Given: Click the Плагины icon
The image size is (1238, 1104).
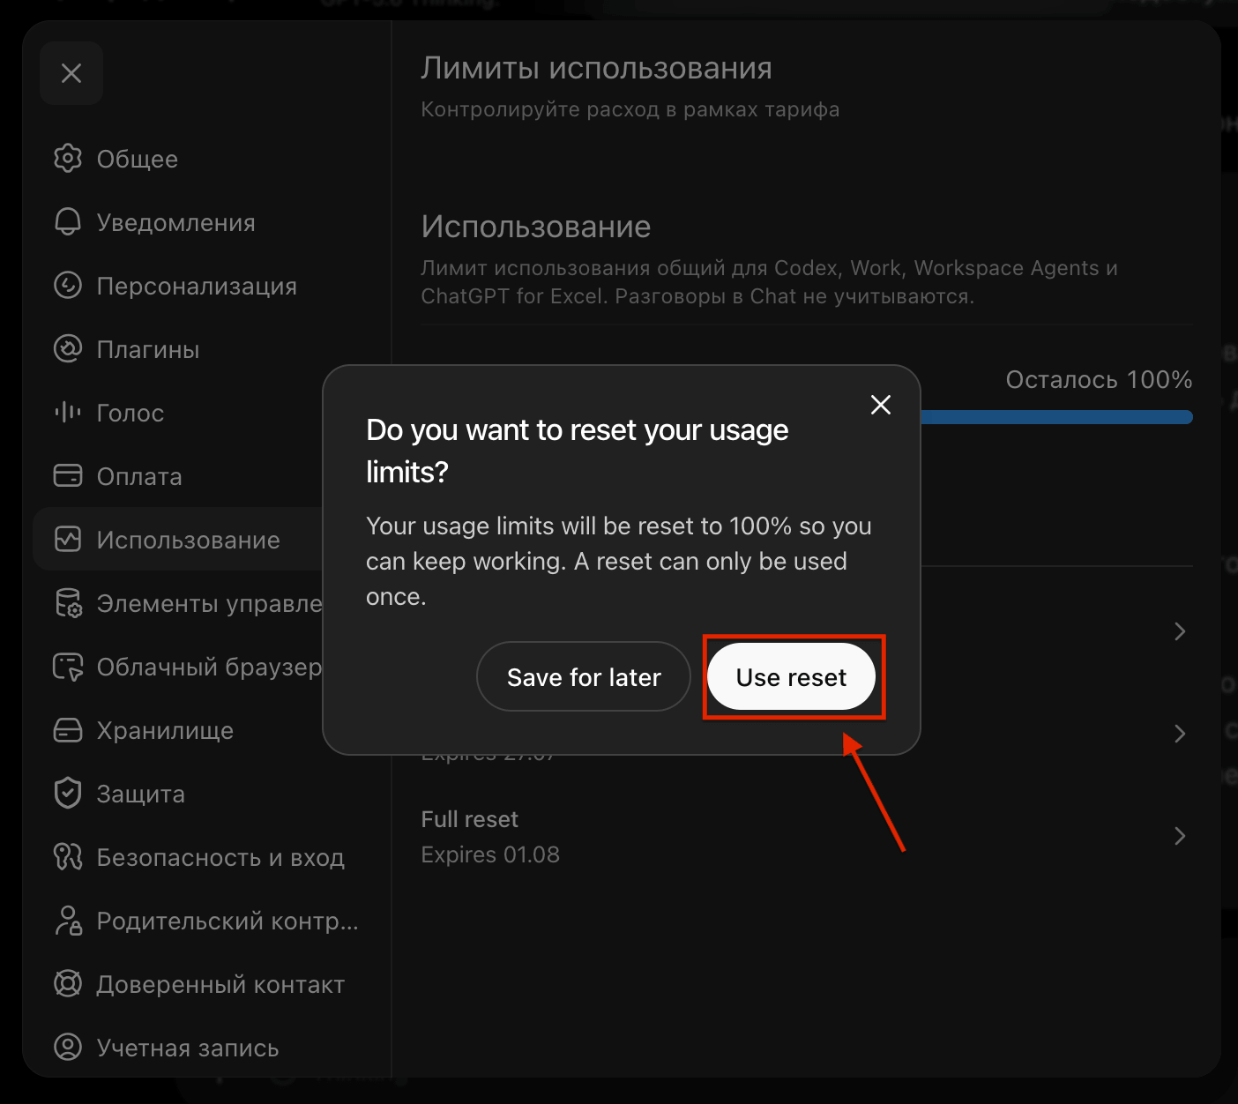Looking at the screenshot, I should [x=68, y=349].
